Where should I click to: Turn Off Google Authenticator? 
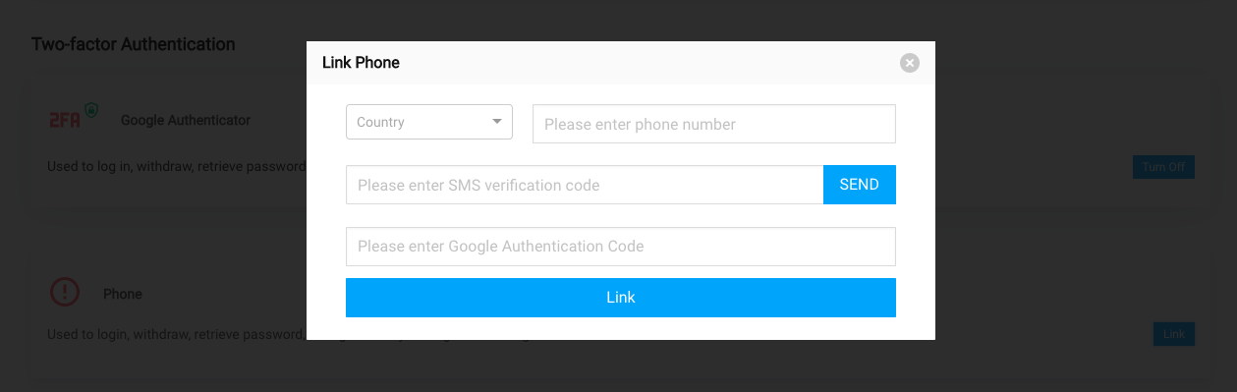click(1163, 167)
